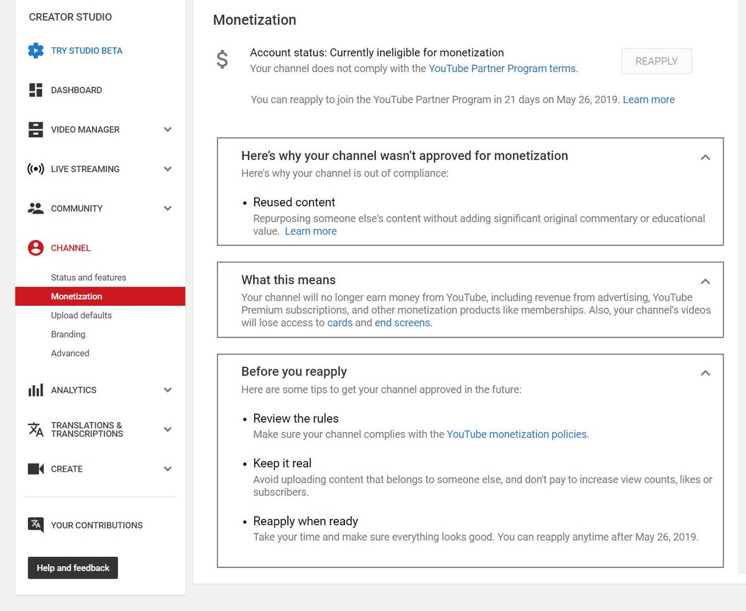Click the Live Streaming broadcast icon
The width and height of the screenshot is (746, 611).
(x=36, y=169)
